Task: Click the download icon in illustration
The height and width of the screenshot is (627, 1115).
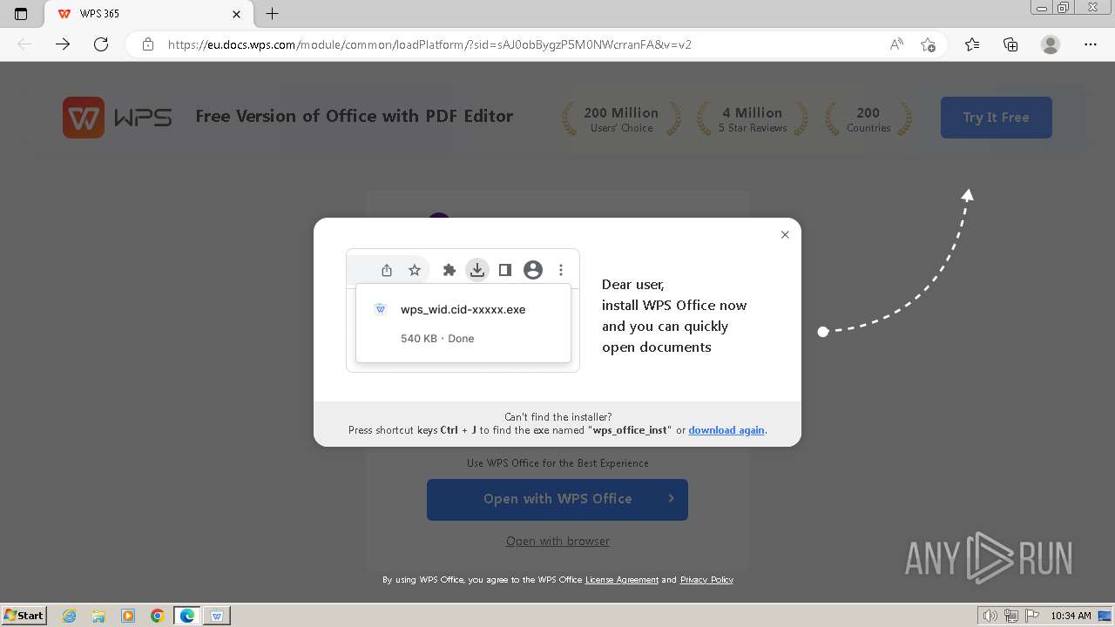Action: point(477,270)
